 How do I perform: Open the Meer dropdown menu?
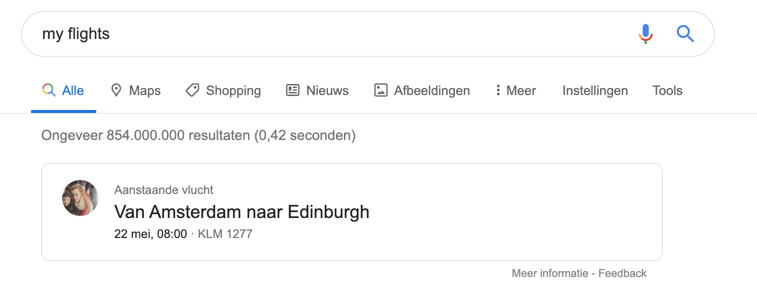point(516,90)
